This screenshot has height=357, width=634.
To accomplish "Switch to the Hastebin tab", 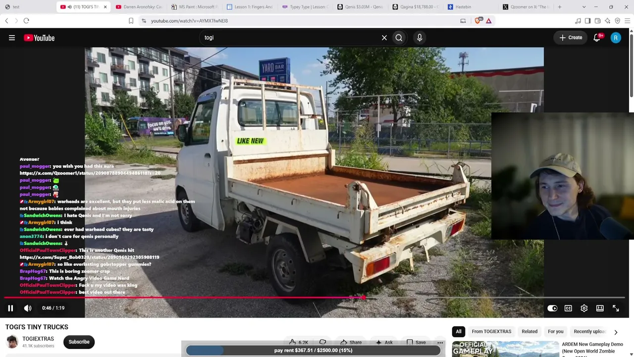I will pos(472,7).
